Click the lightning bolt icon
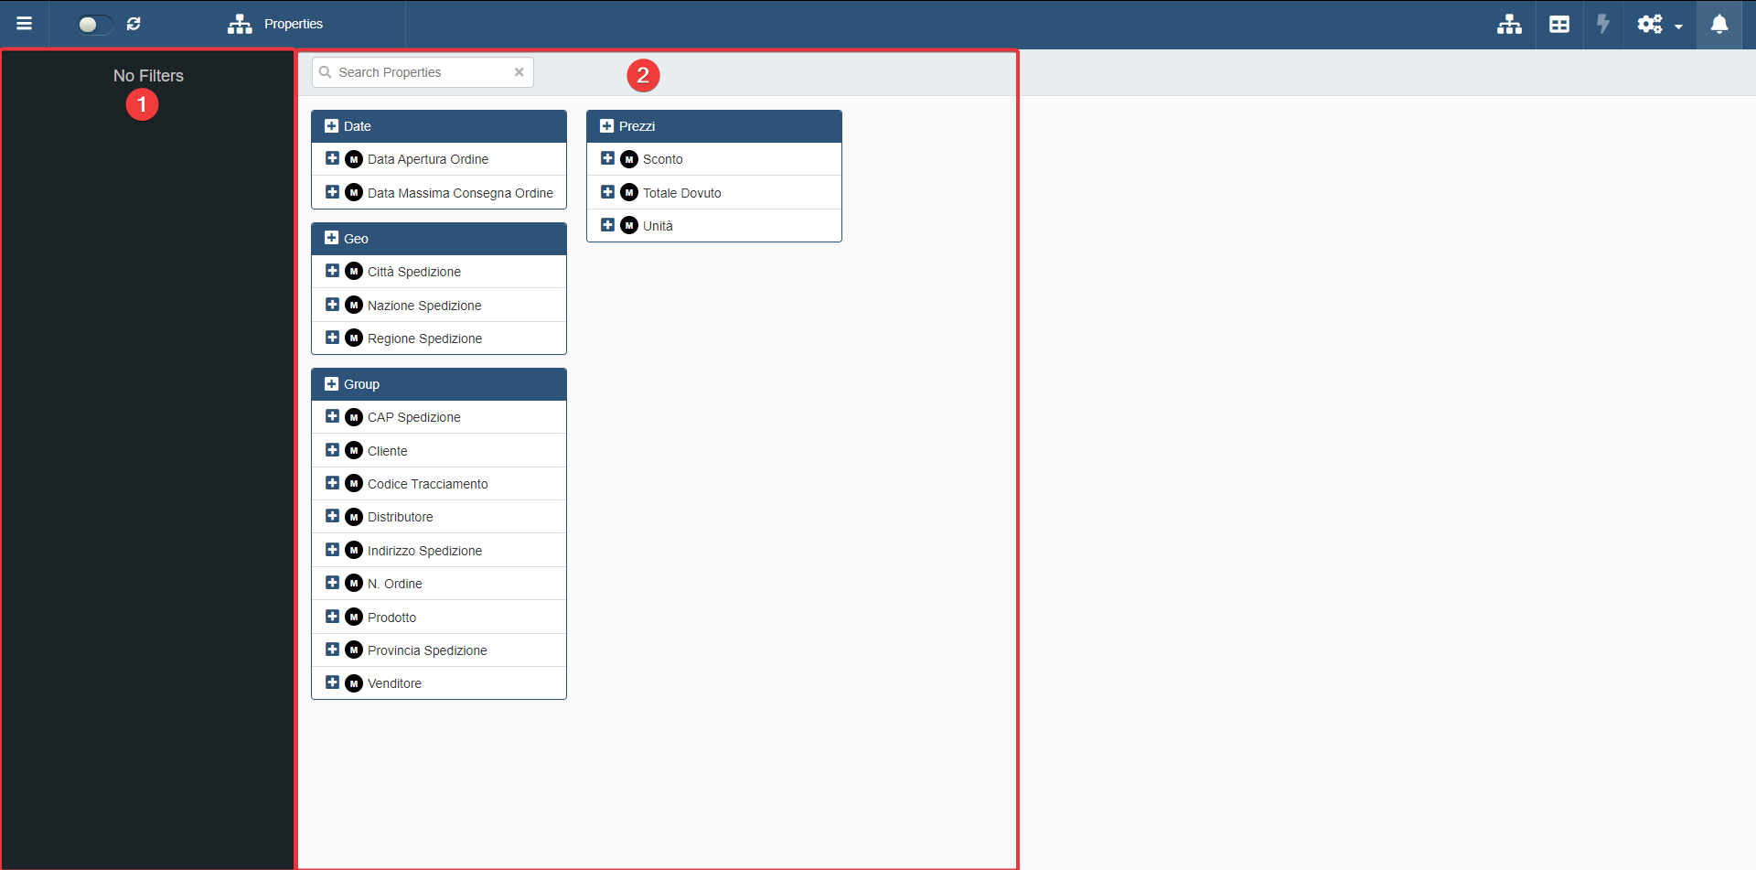 click(1602, 25)
